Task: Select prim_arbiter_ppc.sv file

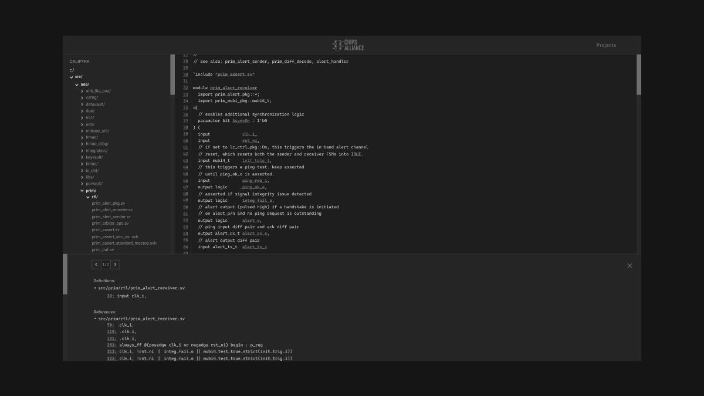Action: click(110, 223)
